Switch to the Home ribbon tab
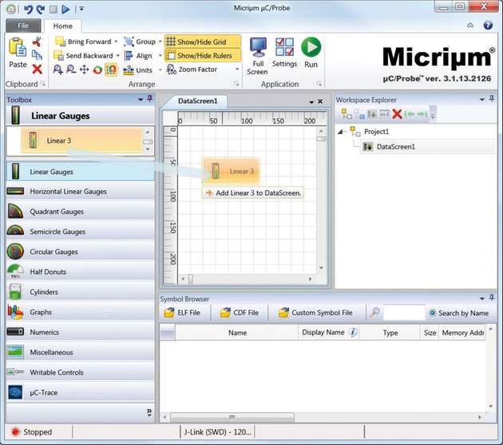The height and width of the screenshot is (445, 503). 62,26
